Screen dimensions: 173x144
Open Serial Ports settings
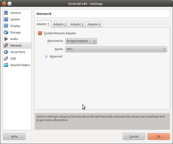point(17,52)
